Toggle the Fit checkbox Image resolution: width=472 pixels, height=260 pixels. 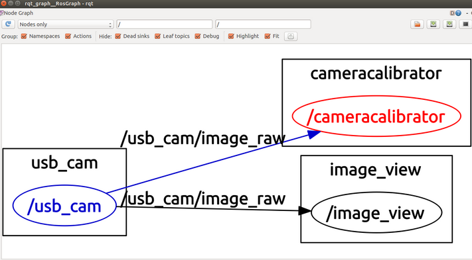[x=268, y=36]
